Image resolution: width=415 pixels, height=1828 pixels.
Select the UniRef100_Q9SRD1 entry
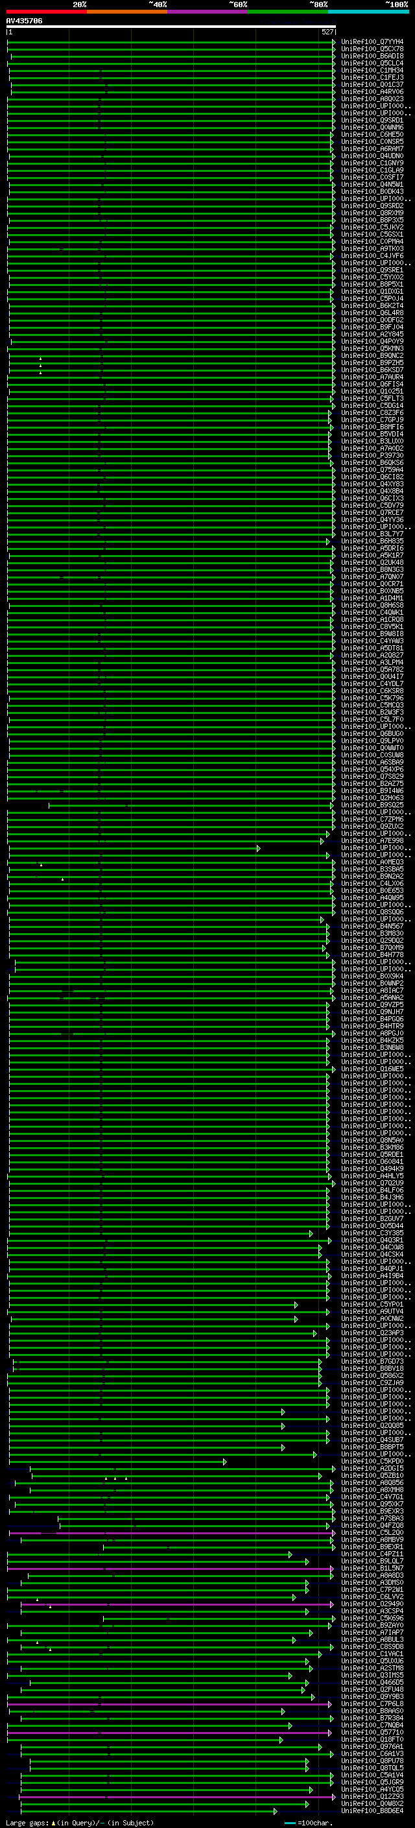pyautogui.click(x=372, y=121)
